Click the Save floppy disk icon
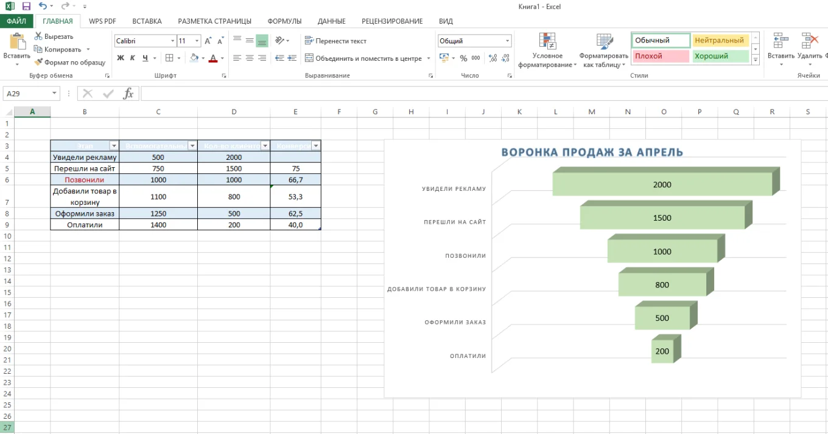This screenshot has height=434, width=828. point(26,6)
